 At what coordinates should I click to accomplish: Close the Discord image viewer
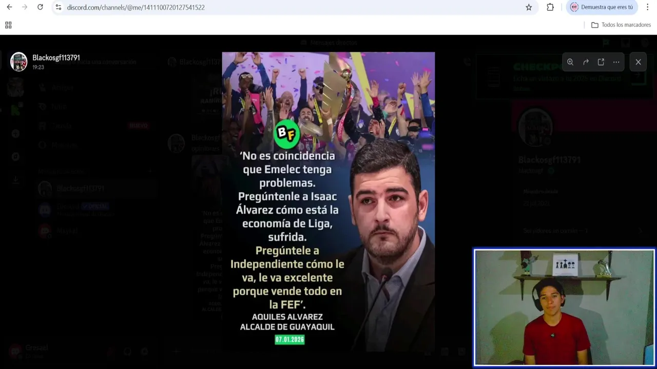coord(638,62)
